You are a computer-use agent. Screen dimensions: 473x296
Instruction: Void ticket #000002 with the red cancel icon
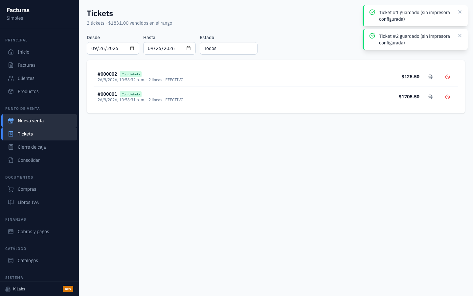pyautogui.click(x=447, y=77)
